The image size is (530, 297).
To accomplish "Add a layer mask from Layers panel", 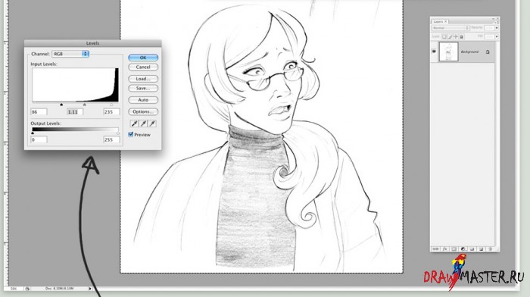I will click(x=454, y=249).
